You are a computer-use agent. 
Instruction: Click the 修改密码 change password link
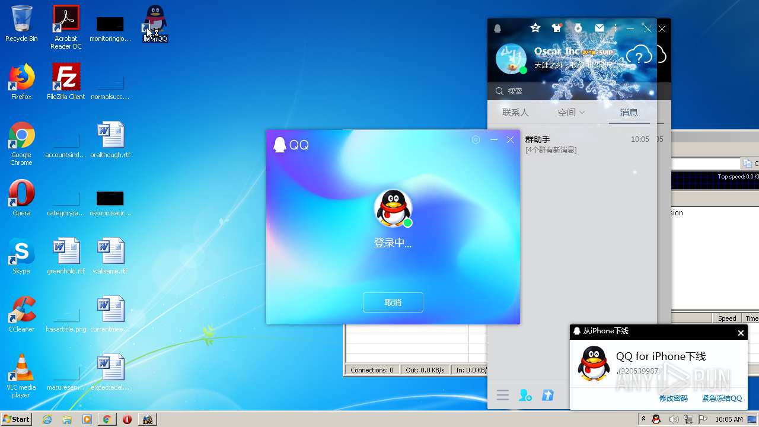(x=674, y=399)
